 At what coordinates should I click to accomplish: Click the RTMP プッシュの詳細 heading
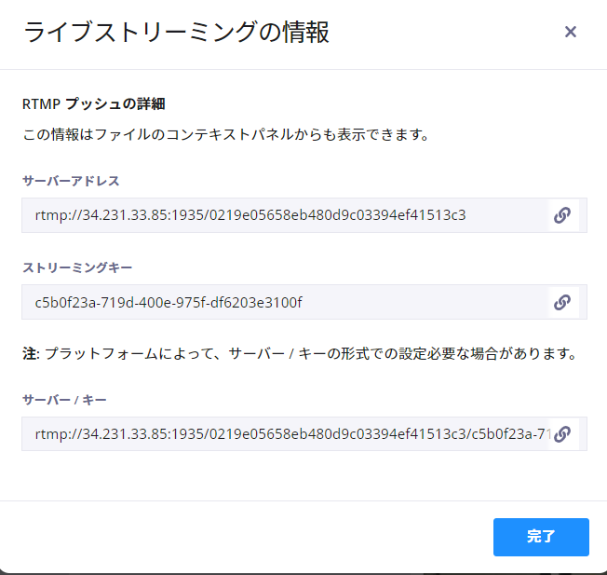(94, 103)
